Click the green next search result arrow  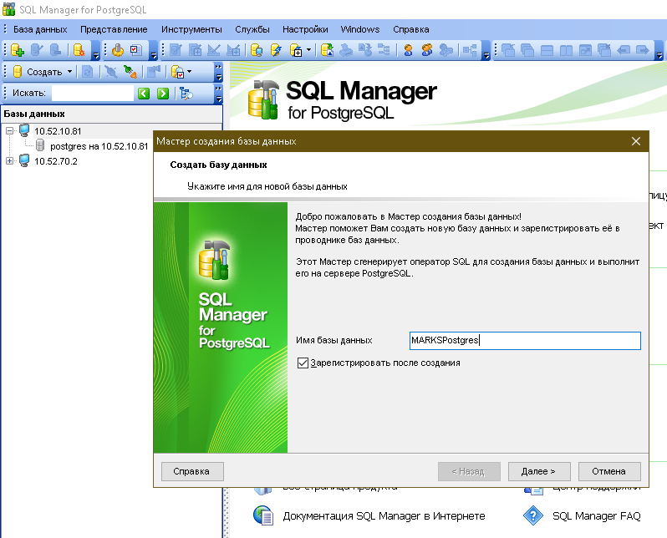(x=162, y=93)
